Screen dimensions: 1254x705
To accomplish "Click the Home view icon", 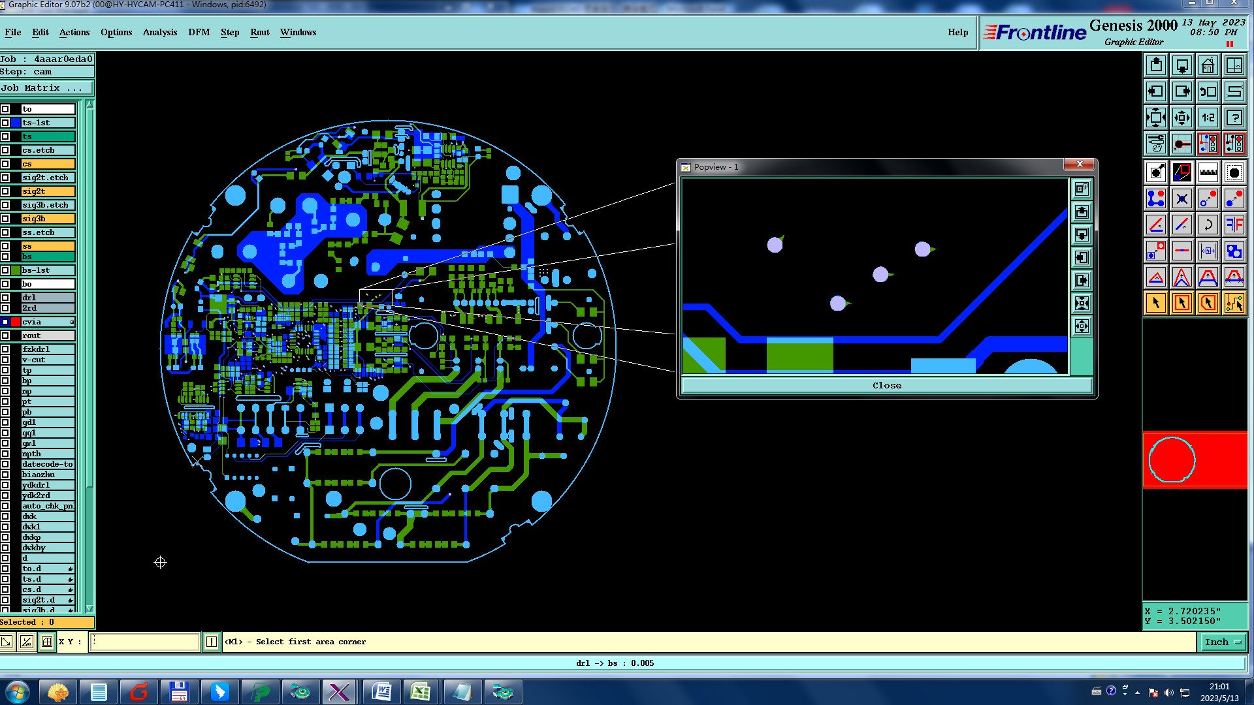I will pyautogui.click(x=1208, y=65).
